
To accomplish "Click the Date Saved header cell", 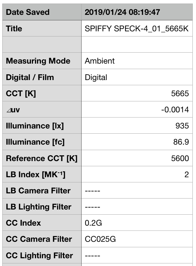I will point(28,12).
